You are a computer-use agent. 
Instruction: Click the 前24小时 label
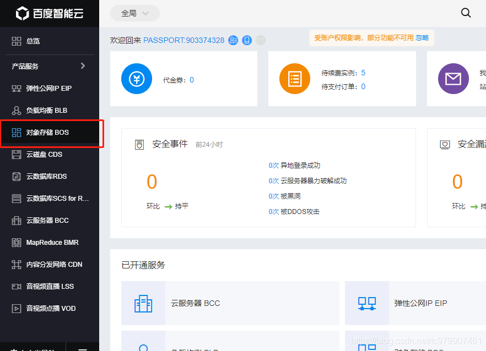(x=209, y=145)
